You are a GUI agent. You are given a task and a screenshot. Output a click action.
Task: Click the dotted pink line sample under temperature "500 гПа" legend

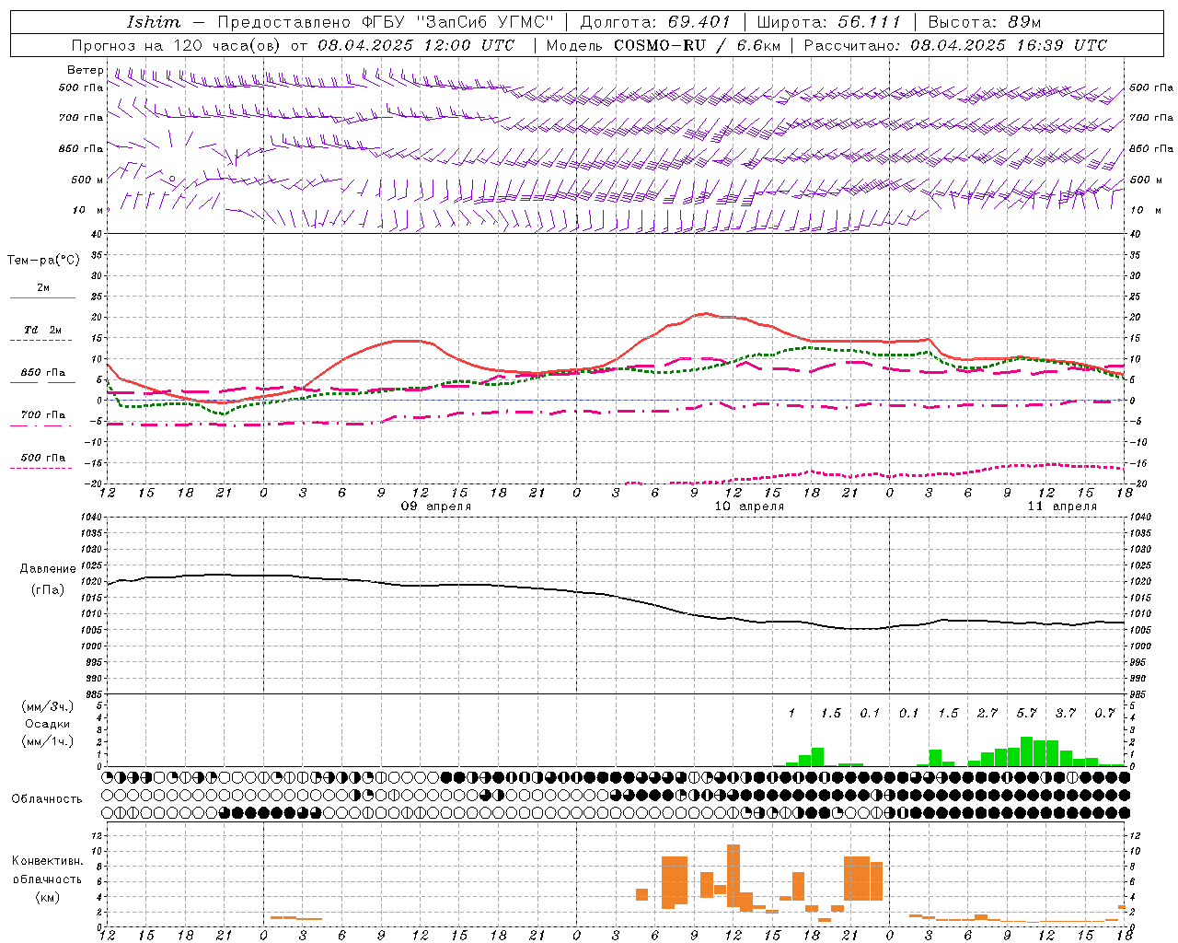[x=40, y=468]
